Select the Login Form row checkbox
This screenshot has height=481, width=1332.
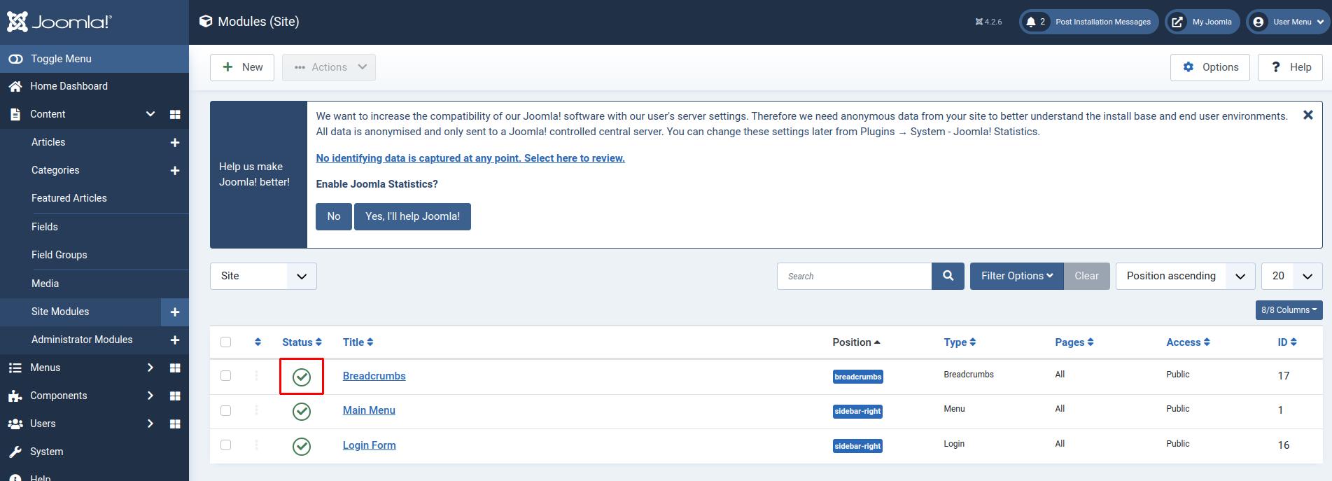pyautogui.click(x=225, y=445)
